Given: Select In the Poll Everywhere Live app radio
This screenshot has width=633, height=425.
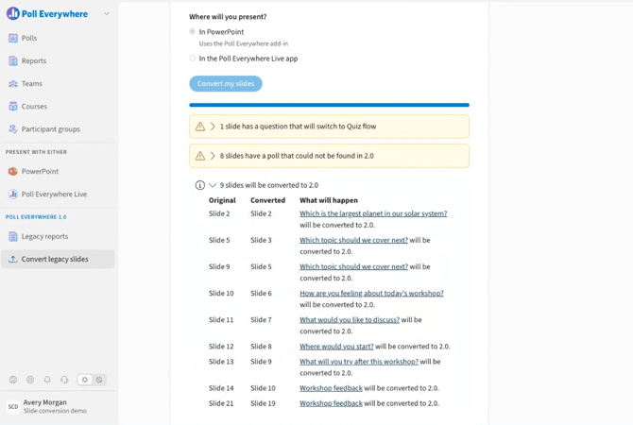Looking at the screenshot, I should point(193,59).
